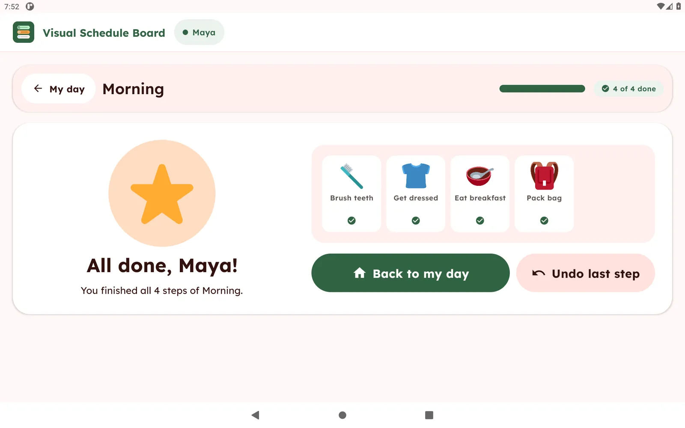Tap the Android recent apps square

(429, 415)
